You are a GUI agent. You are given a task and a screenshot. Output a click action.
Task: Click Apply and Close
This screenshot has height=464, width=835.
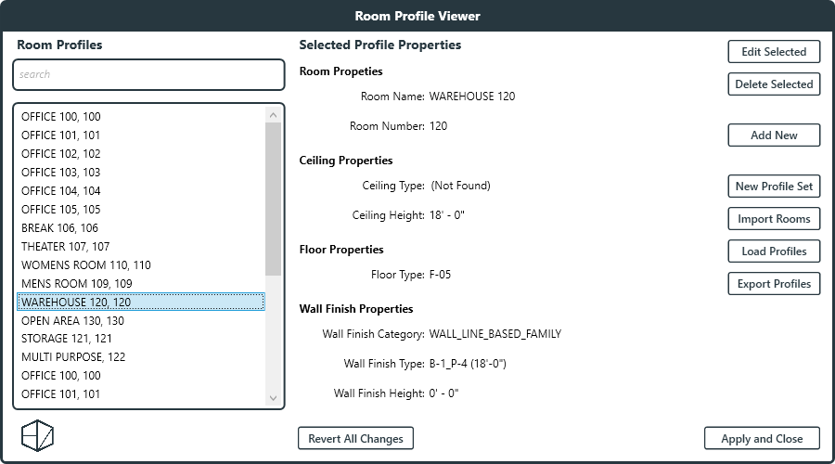point(762,439)
